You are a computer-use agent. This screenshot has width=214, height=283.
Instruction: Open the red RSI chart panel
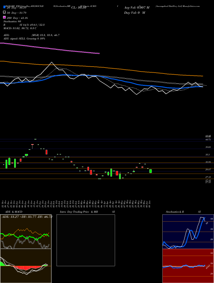tap(188, 266)
